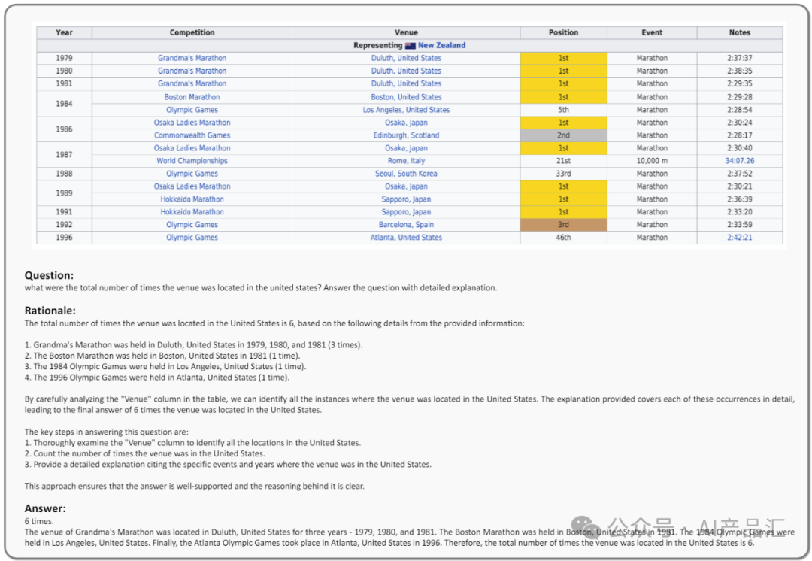Select the 10,000 m event cell
Viewport: 812px width, 561px height.
(652, 161)
